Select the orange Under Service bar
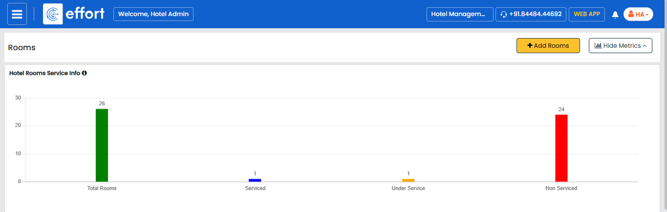The height and width of the screenshot is (212, 667). click(408, 180)
